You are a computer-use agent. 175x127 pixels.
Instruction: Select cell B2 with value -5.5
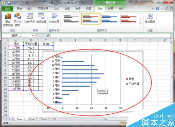[x=31, y=48]
